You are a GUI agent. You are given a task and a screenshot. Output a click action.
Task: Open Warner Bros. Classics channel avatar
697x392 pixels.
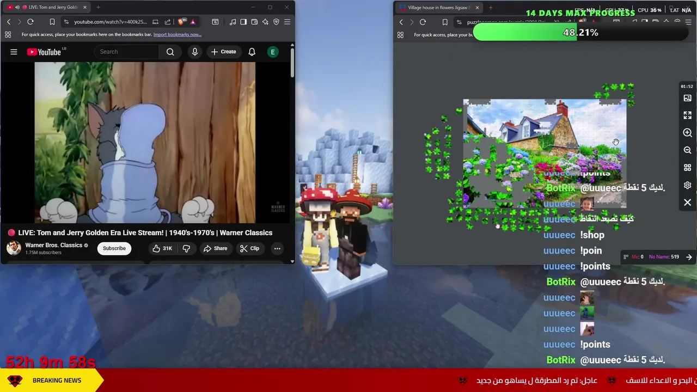tap(14, 248)
